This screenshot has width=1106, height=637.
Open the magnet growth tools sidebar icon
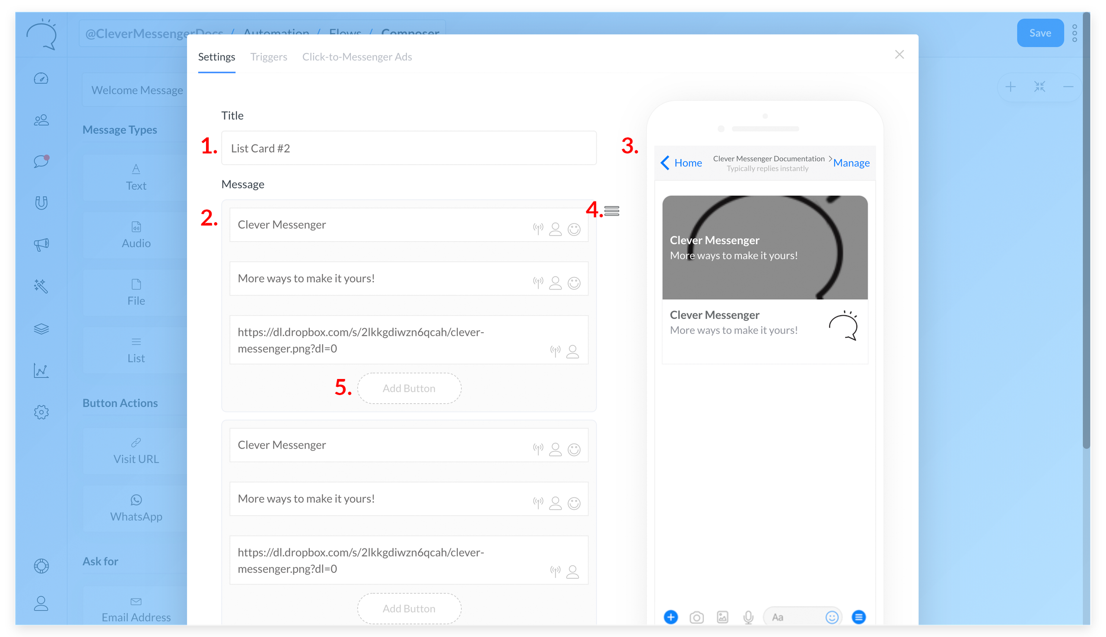pos(41,203)
